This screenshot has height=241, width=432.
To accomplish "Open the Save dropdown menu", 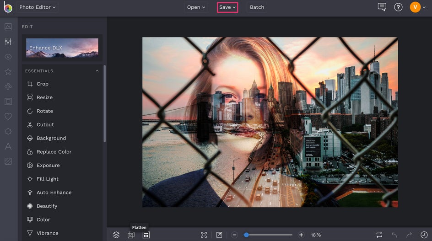I will pos(227,7).
